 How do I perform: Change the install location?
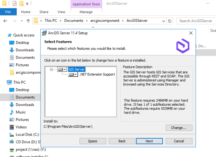(179, 128)
